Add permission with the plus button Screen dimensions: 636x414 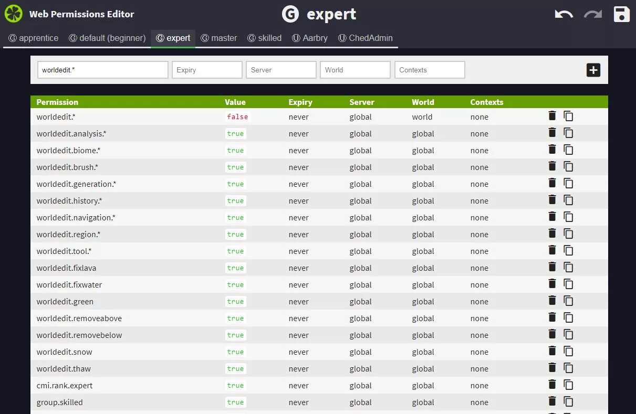coord(593,70)
